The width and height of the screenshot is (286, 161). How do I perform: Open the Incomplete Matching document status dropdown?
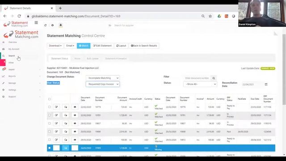tap(103, 78)
